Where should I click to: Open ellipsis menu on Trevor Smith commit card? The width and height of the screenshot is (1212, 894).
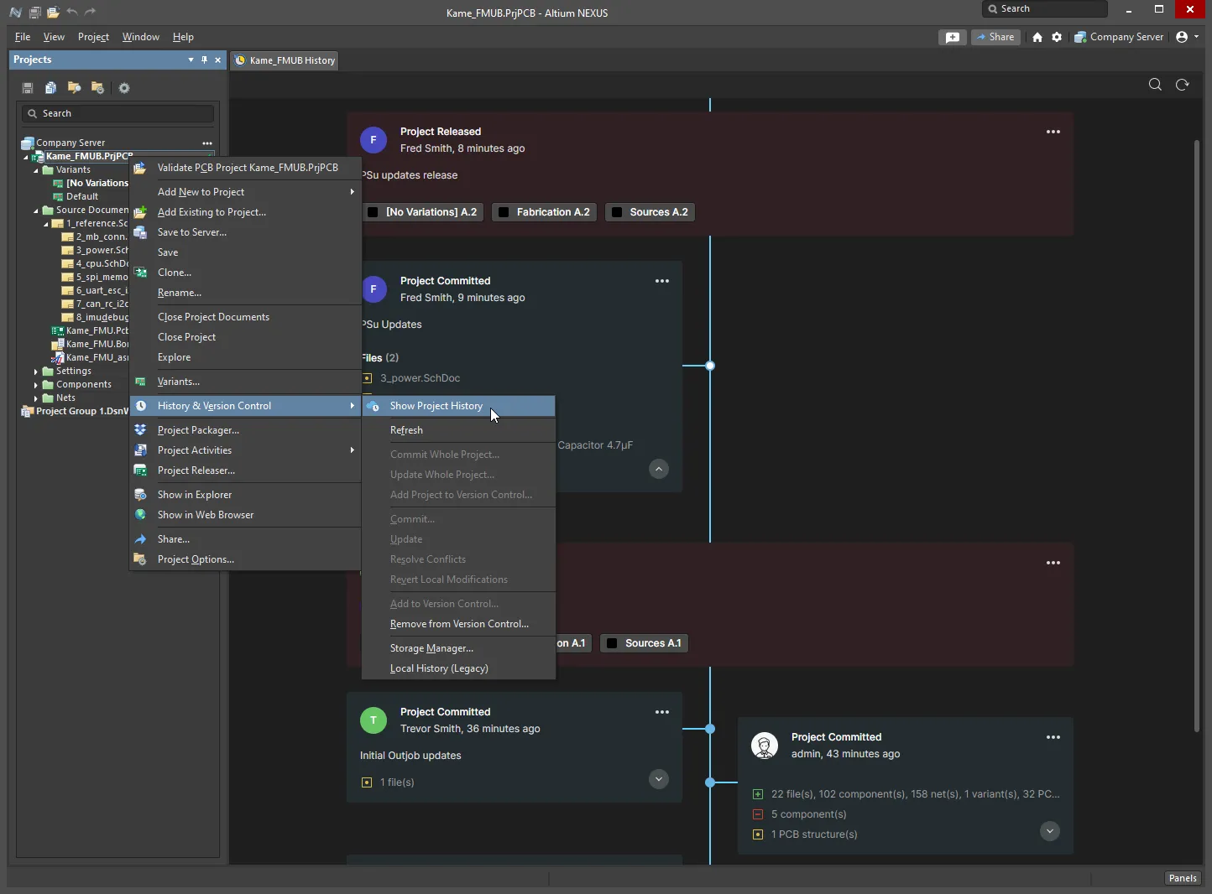[x=662, y=712]
